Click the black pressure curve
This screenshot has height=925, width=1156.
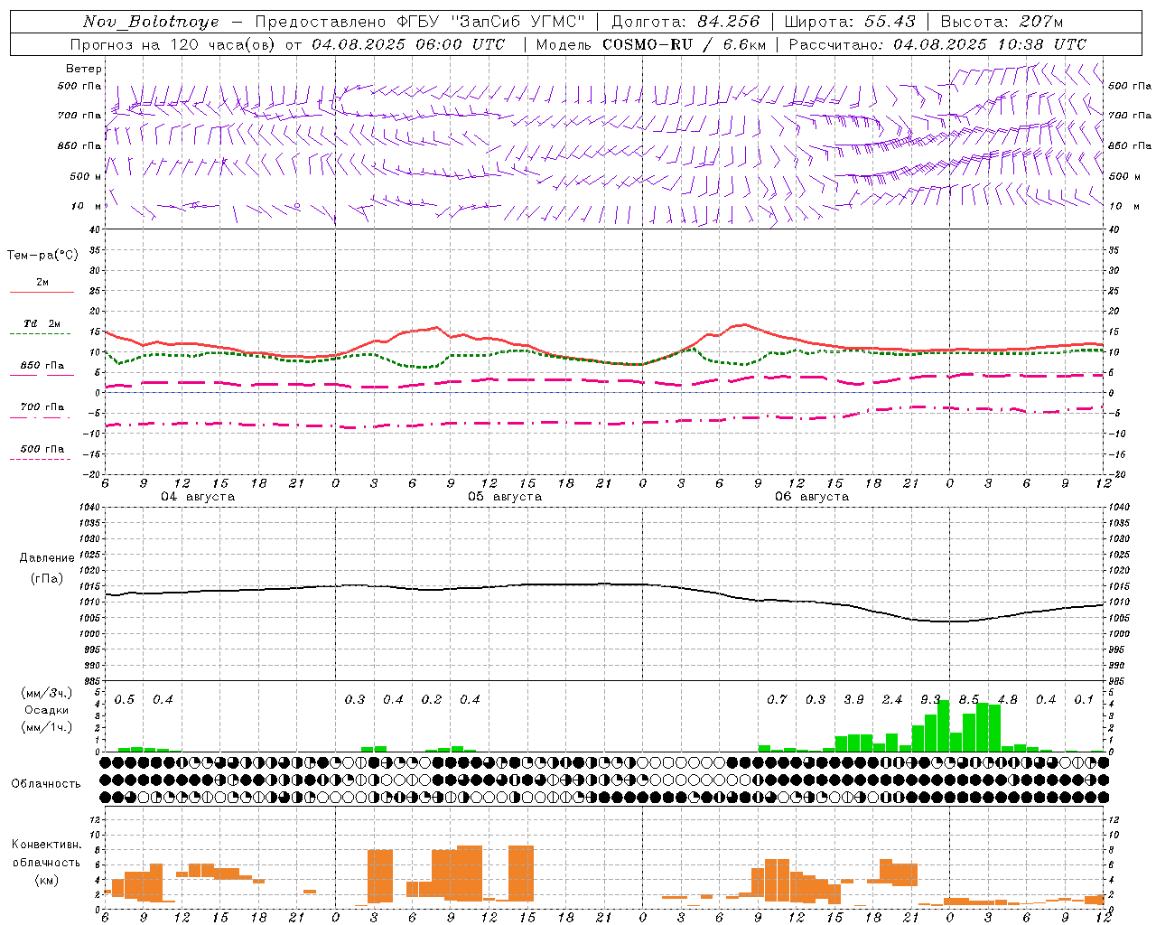point(605,584)
